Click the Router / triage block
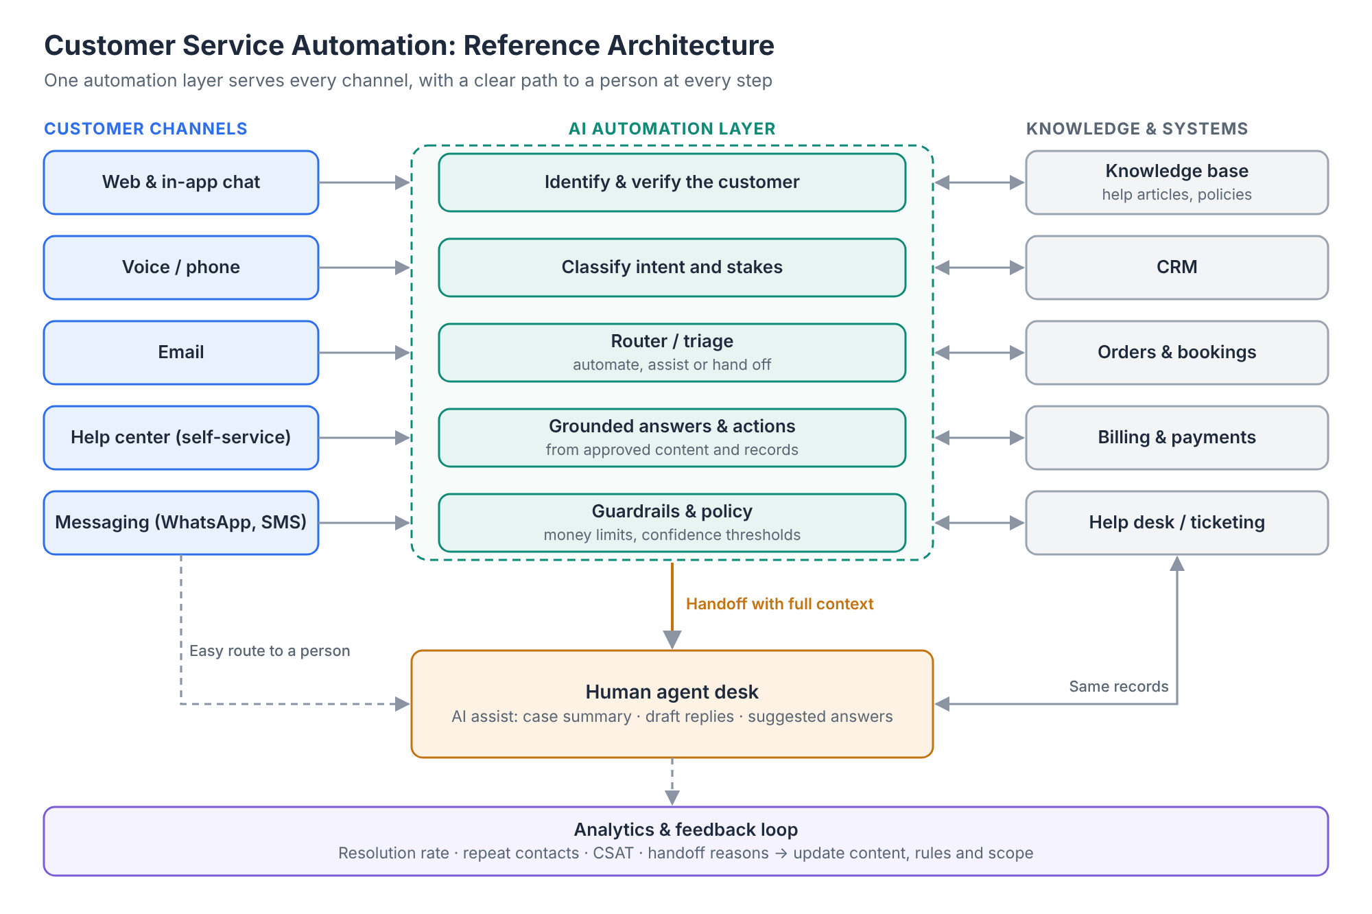This screenshot has width=1372, height=914. pyautogui.click(x=672, y=353)
